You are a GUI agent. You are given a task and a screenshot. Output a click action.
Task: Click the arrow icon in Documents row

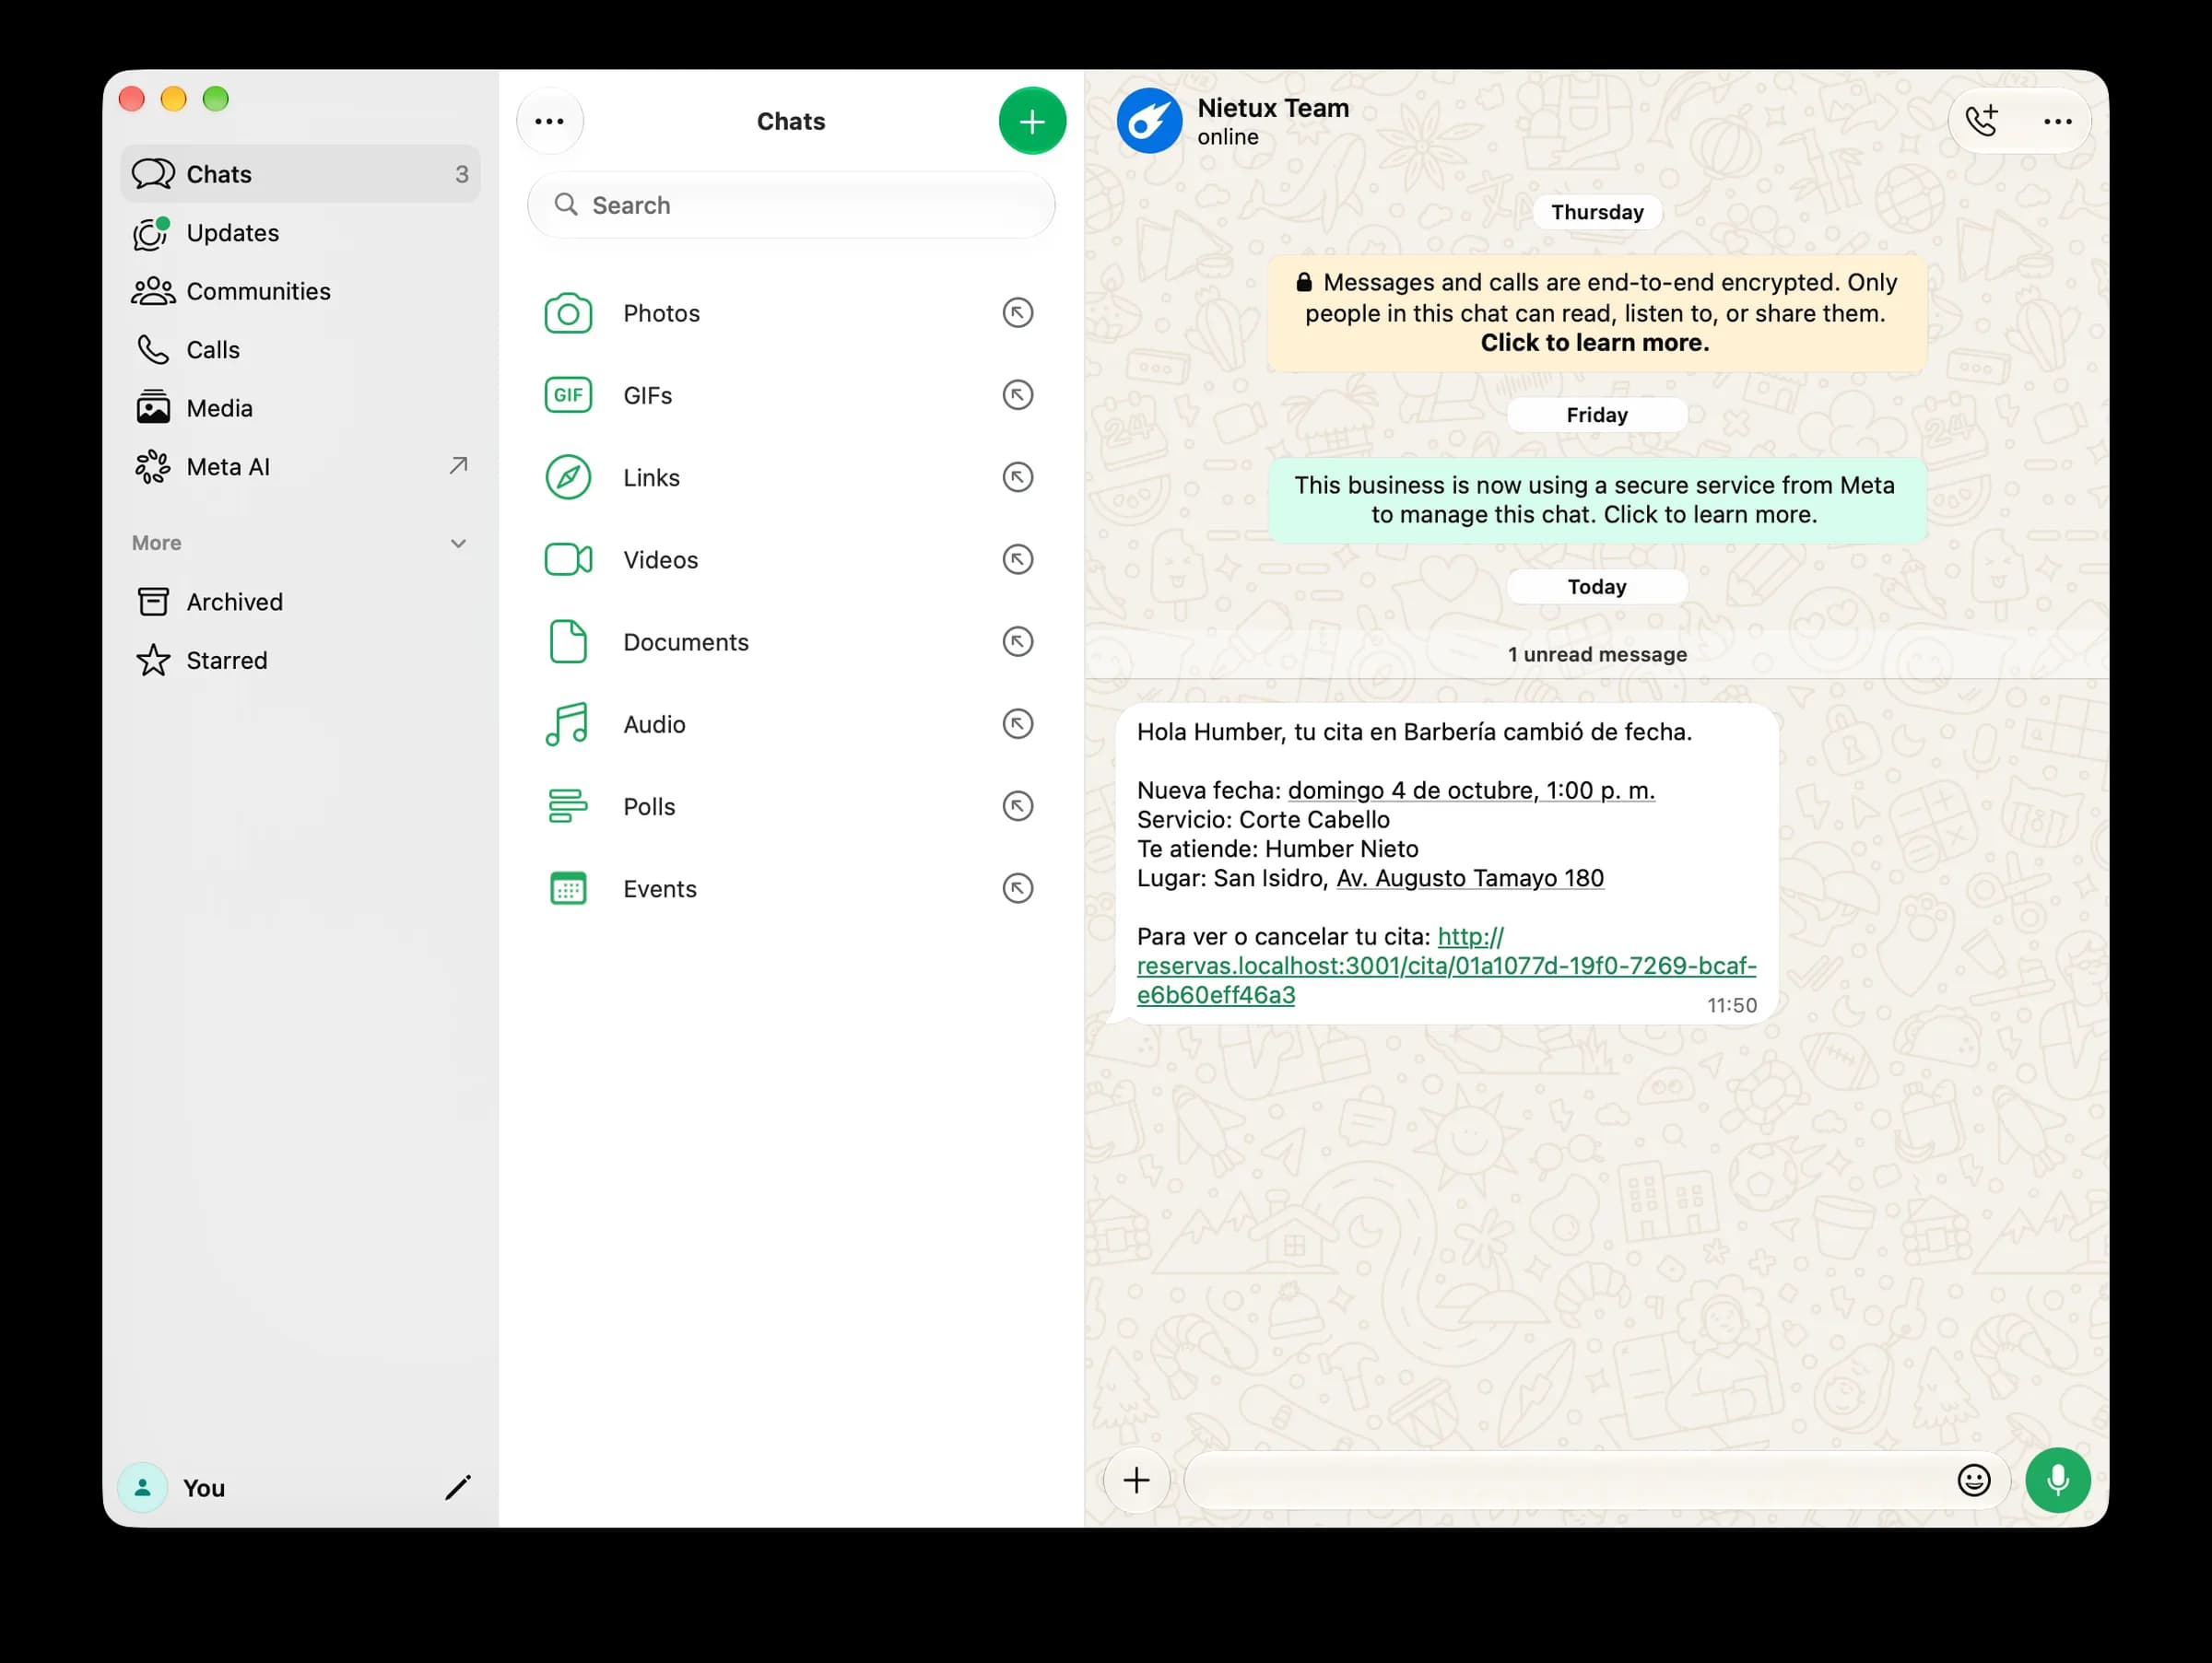point(1018,641)
